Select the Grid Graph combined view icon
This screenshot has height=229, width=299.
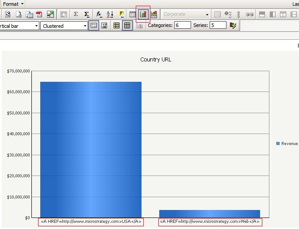pos(153,14)
